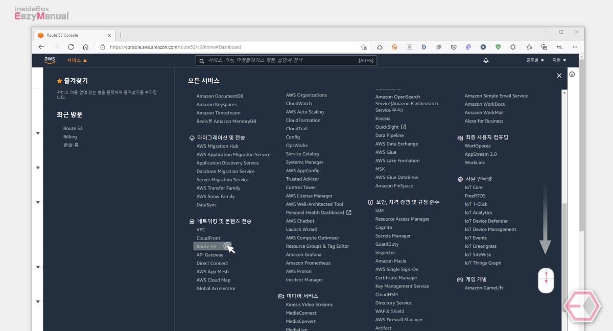Click the info circle icon at the right edge

coord(572,74)
